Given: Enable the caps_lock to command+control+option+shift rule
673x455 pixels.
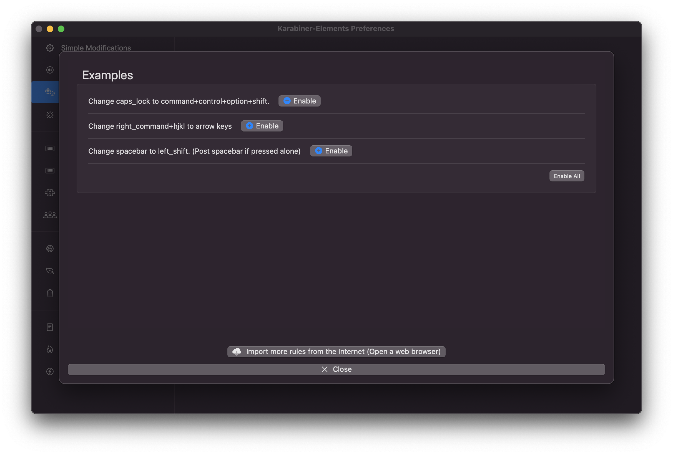Looking at the screenshot, I should coord(299,101).
